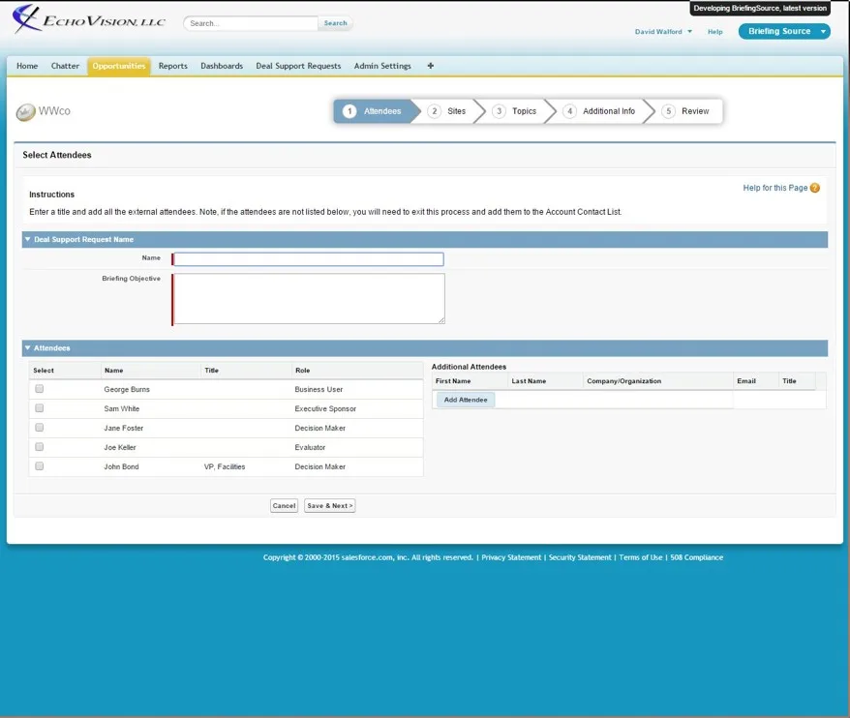Open the Terms of Use link

pyautogui.click(x=641, y=557)
